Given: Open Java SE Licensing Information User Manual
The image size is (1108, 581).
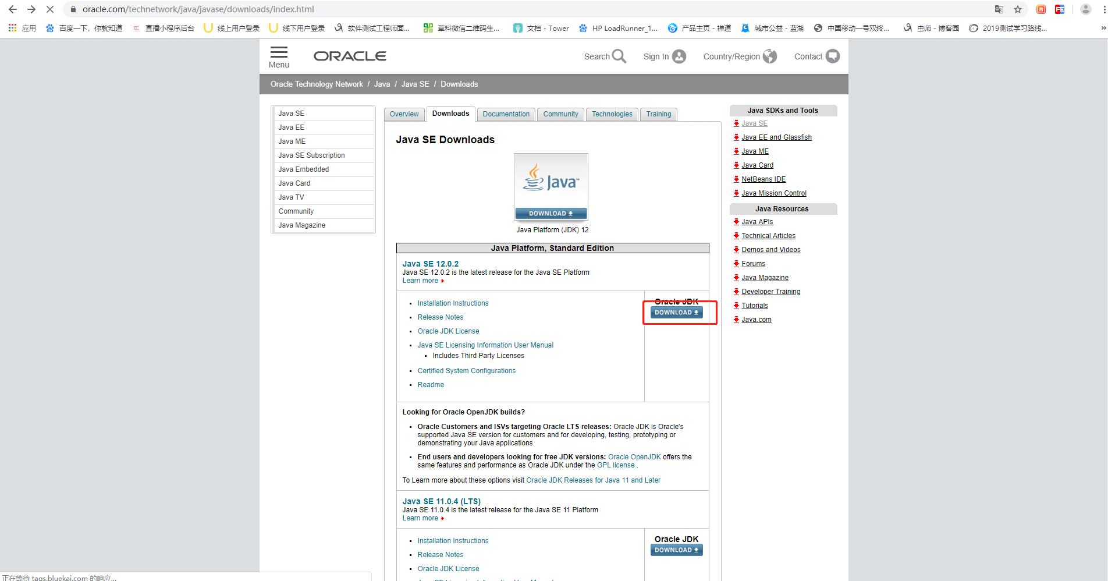Looking at the screenshot, I should point(485,345).
